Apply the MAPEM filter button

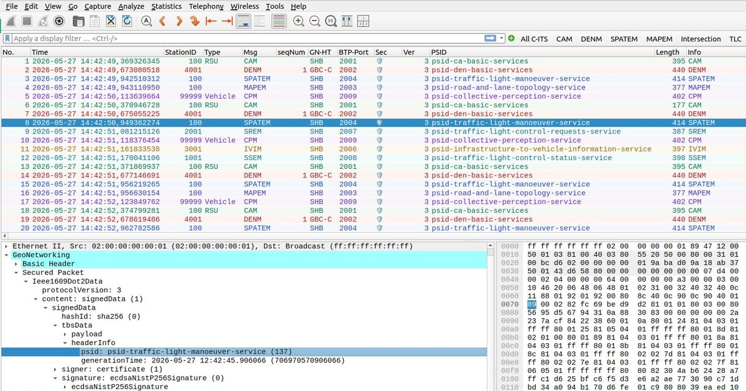click(659, 38)
